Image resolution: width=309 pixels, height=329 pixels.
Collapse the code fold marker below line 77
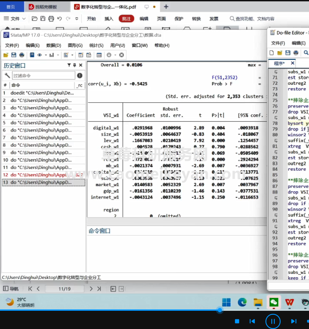(x=276, y=118)
